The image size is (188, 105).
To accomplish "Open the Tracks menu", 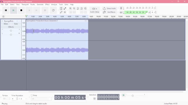I will click(33, 5).
